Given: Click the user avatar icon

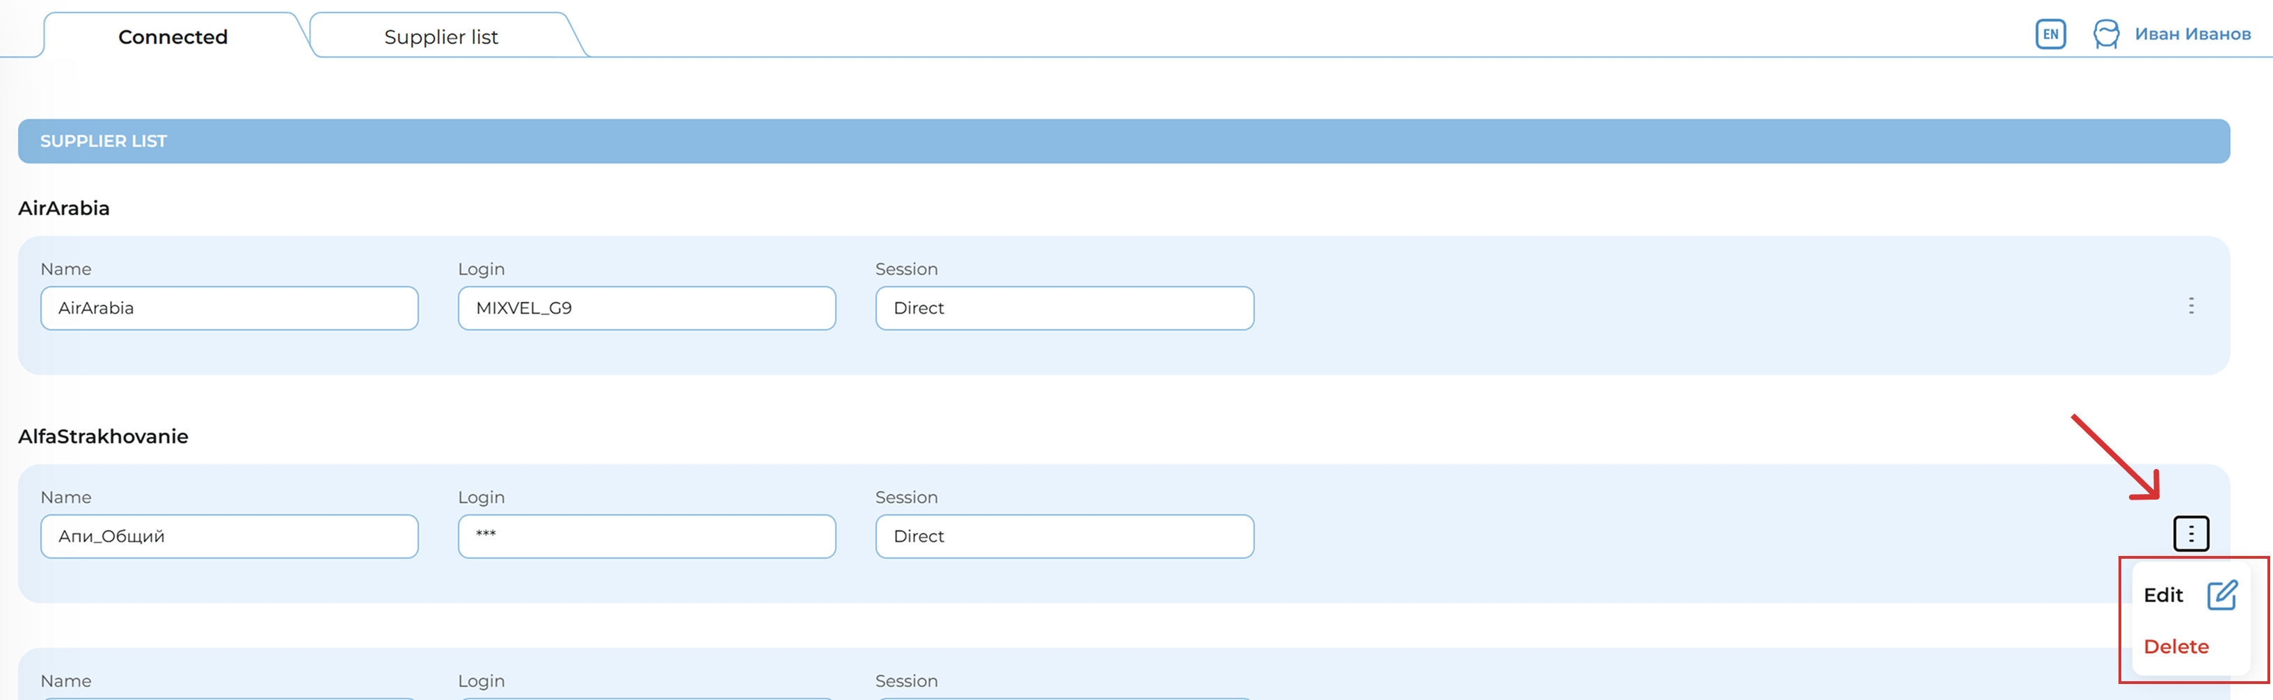Looking at the screenshot, I should coord(2105,34).
